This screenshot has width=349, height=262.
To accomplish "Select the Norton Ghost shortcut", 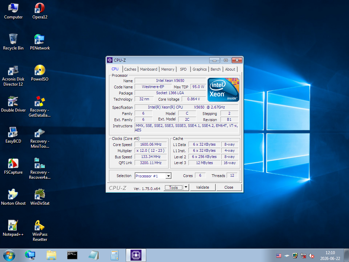I will [13, 198].
